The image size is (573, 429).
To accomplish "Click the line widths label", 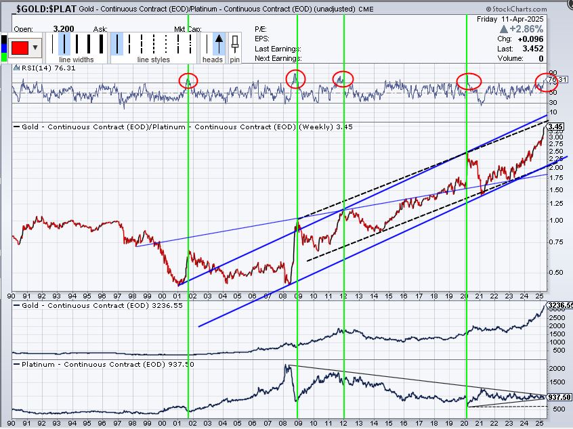I will [77, 60].
